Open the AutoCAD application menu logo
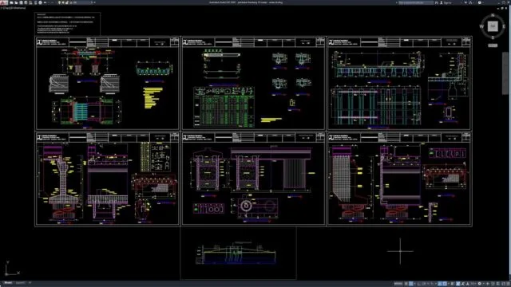 click(x=3, y=2)
